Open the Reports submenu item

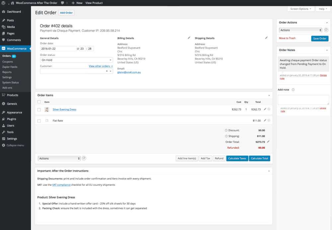click(7, 72)
